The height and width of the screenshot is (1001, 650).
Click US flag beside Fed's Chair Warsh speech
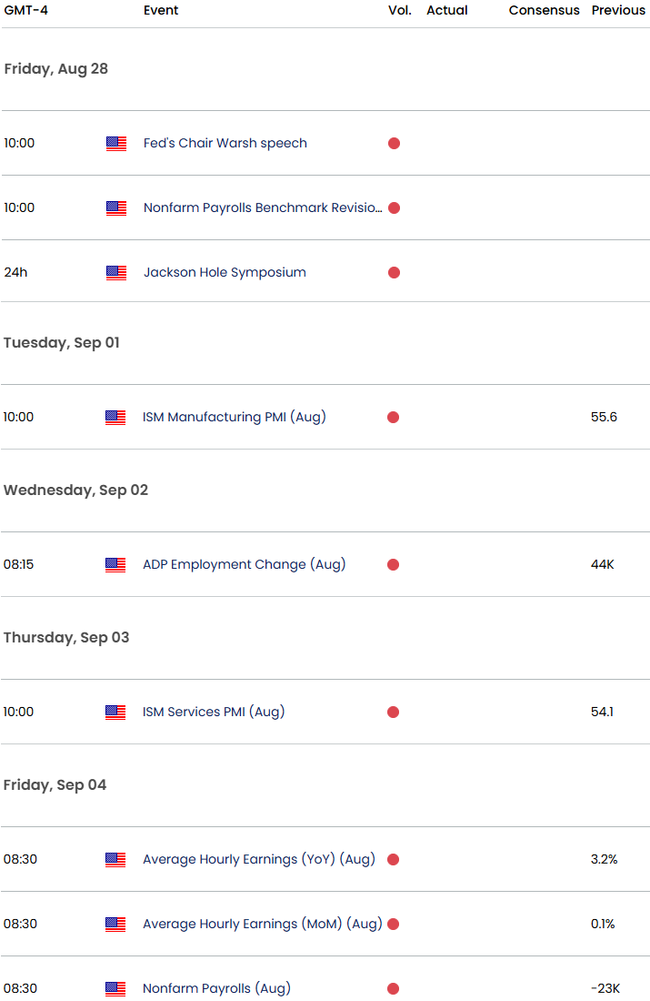pyautogui.click(x=116, y=144)
